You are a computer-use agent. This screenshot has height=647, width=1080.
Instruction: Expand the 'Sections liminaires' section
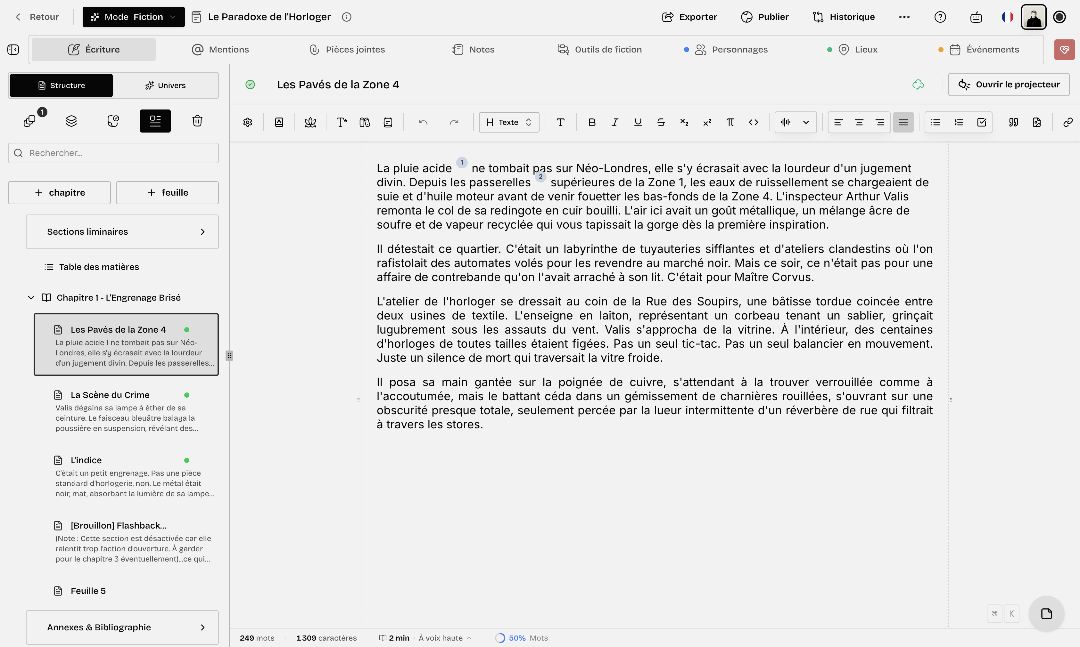coord(203,231)
